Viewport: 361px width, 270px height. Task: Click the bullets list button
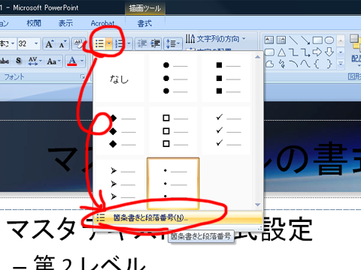99,43
